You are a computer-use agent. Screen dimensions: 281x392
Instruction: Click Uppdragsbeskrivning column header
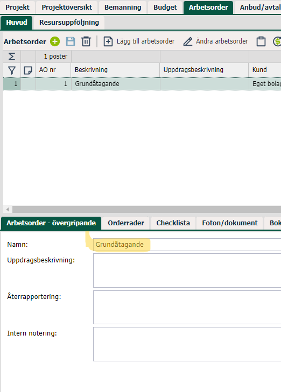[x=204, y=70]
